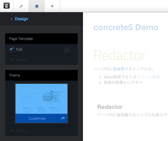Viewport: 168px width, 141px height.
Task: Click the concrete5 hand logo icon
Action: pos(6,6)
